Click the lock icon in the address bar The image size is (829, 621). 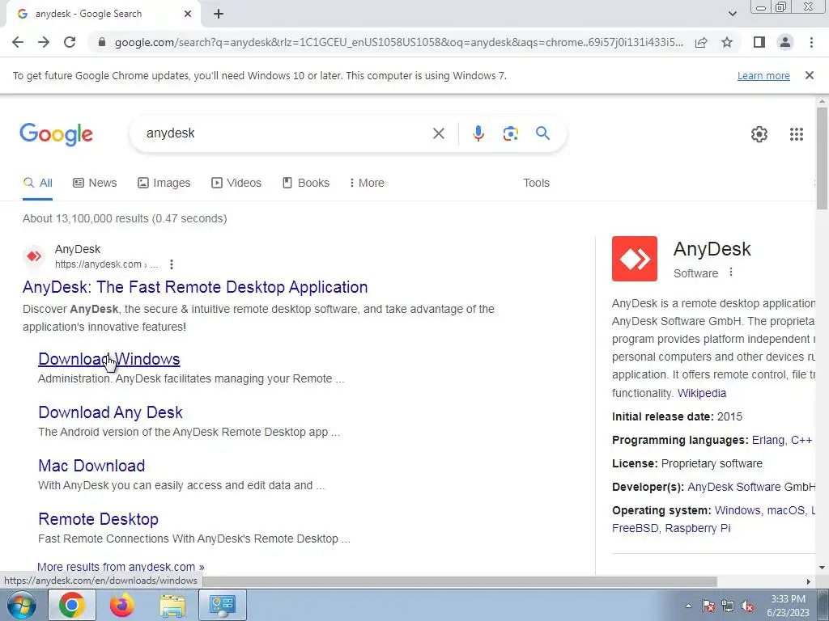click(x=102, y=42)
